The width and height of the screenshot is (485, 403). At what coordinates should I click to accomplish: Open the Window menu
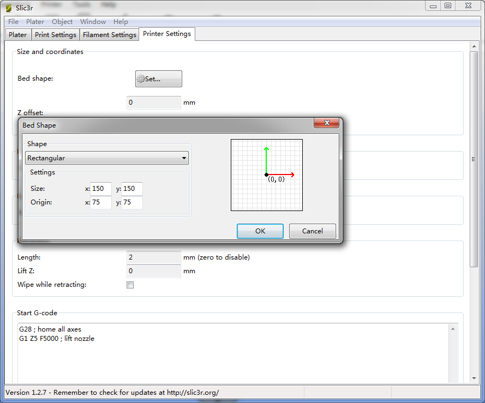click(93, 22)
